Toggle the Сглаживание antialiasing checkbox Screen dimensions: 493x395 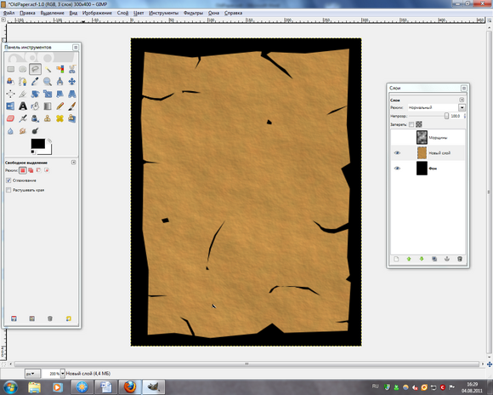point(8,180)
